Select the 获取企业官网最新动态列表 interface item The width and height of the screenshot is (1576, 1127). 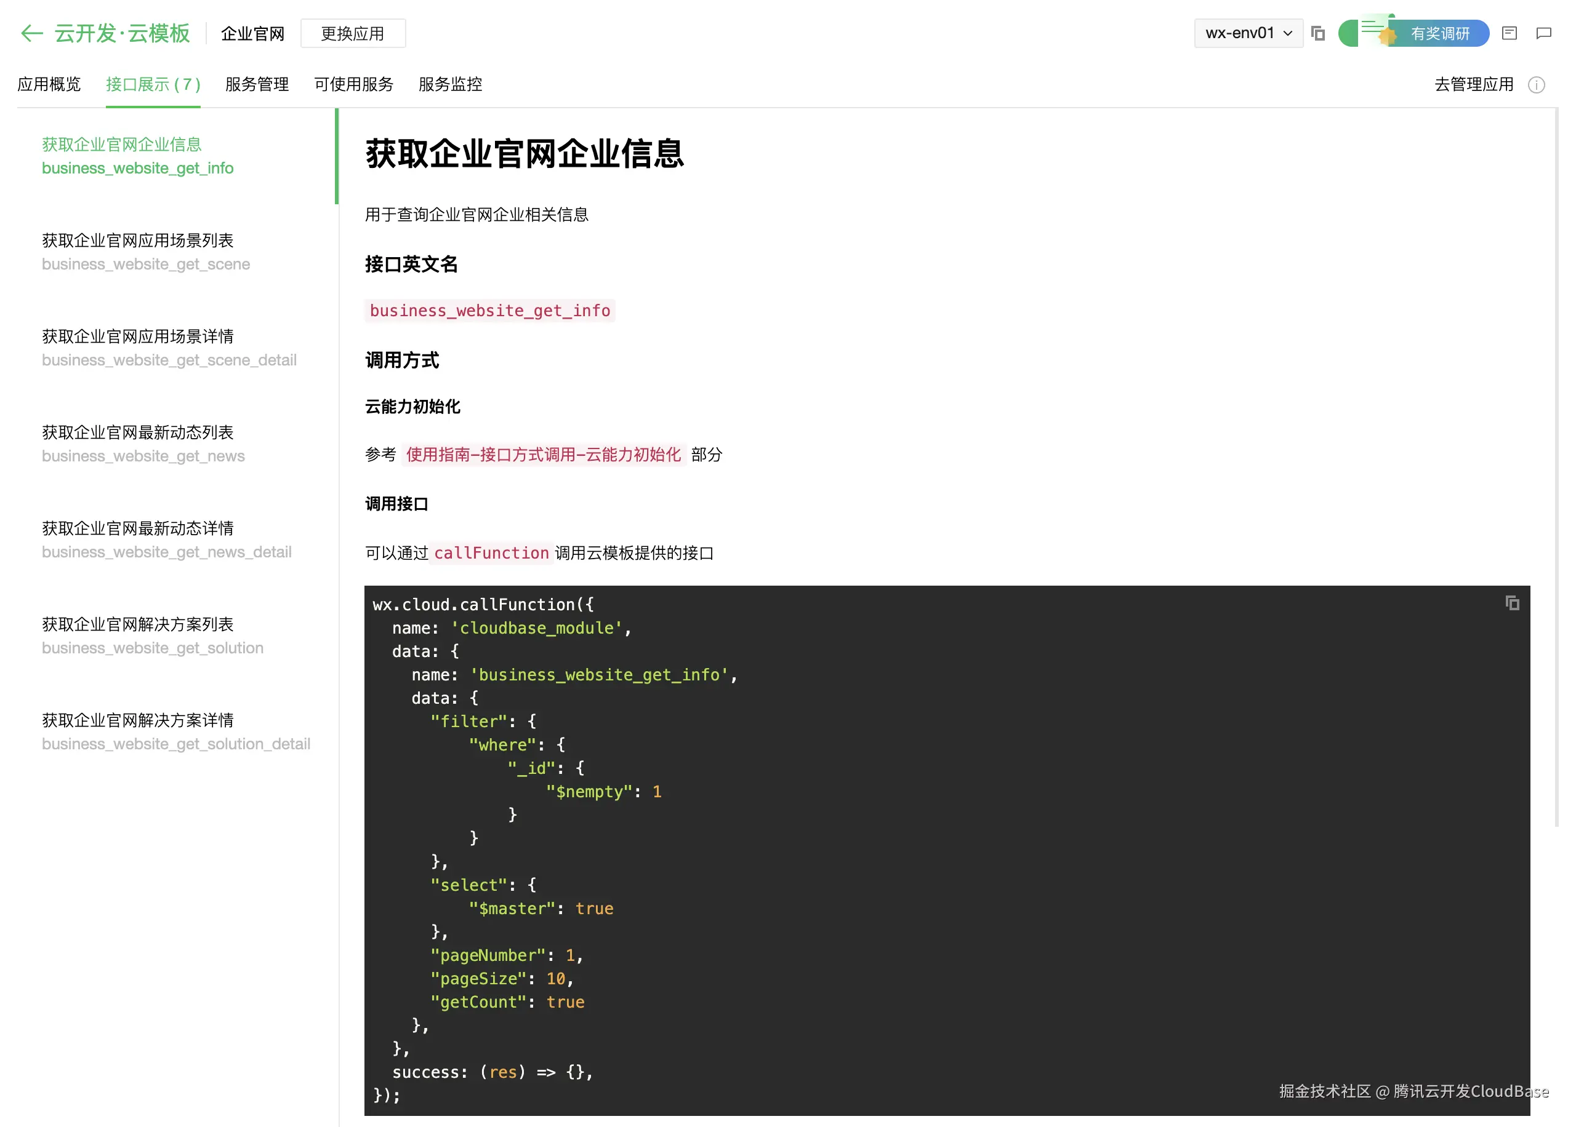(x=137, y=432)
